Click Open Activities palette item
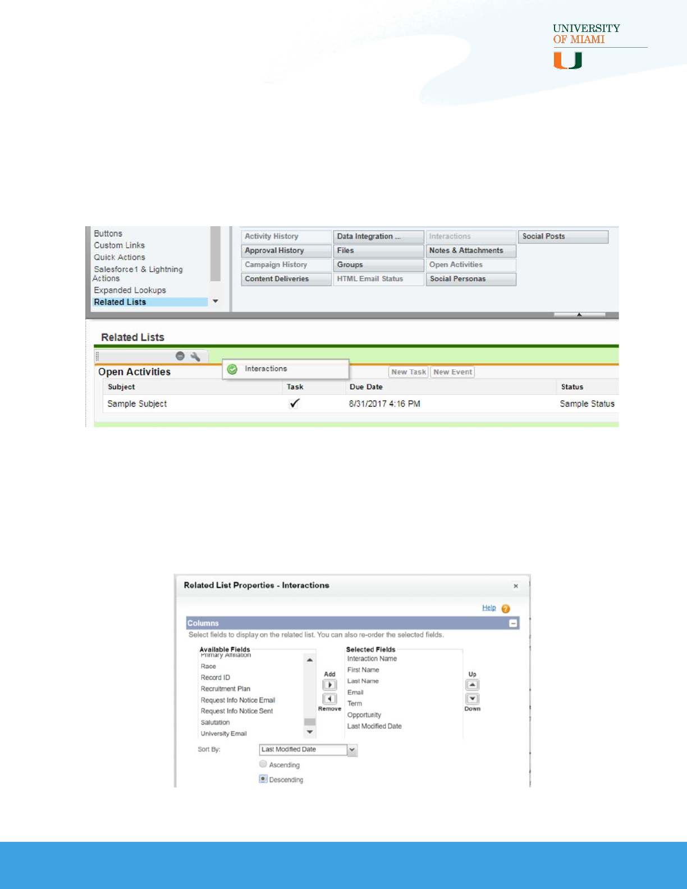 coord(471,264)
